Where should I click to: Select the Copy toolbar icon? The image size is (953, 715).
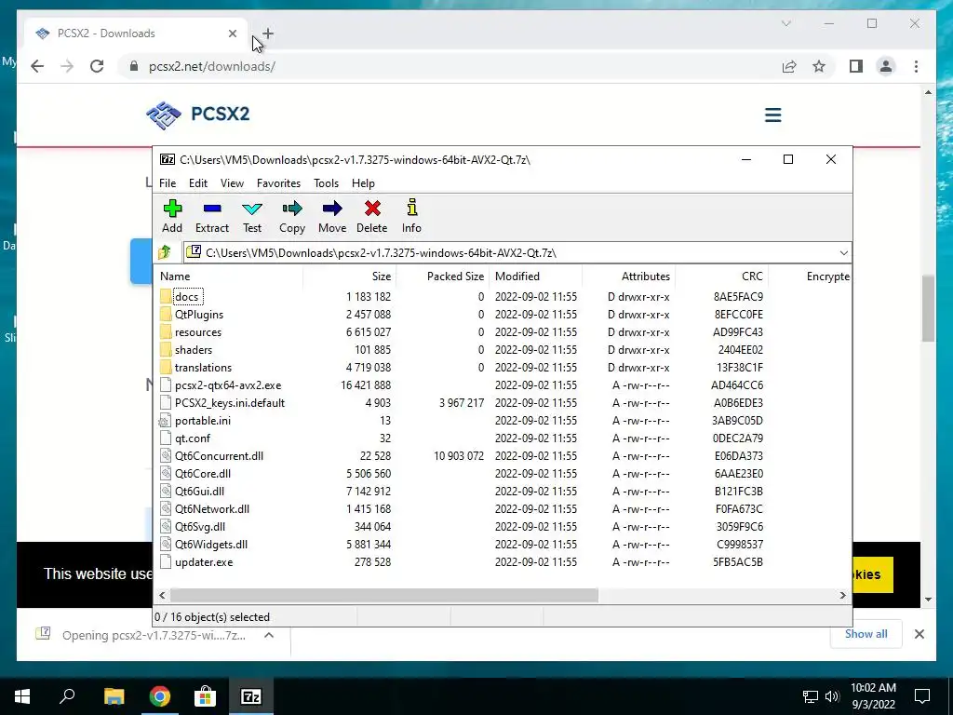point(291,216)
